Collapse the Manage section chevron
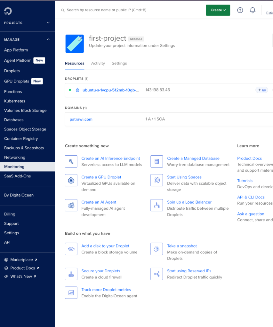This screenshot has width=273, height=327. pos(48,39)
